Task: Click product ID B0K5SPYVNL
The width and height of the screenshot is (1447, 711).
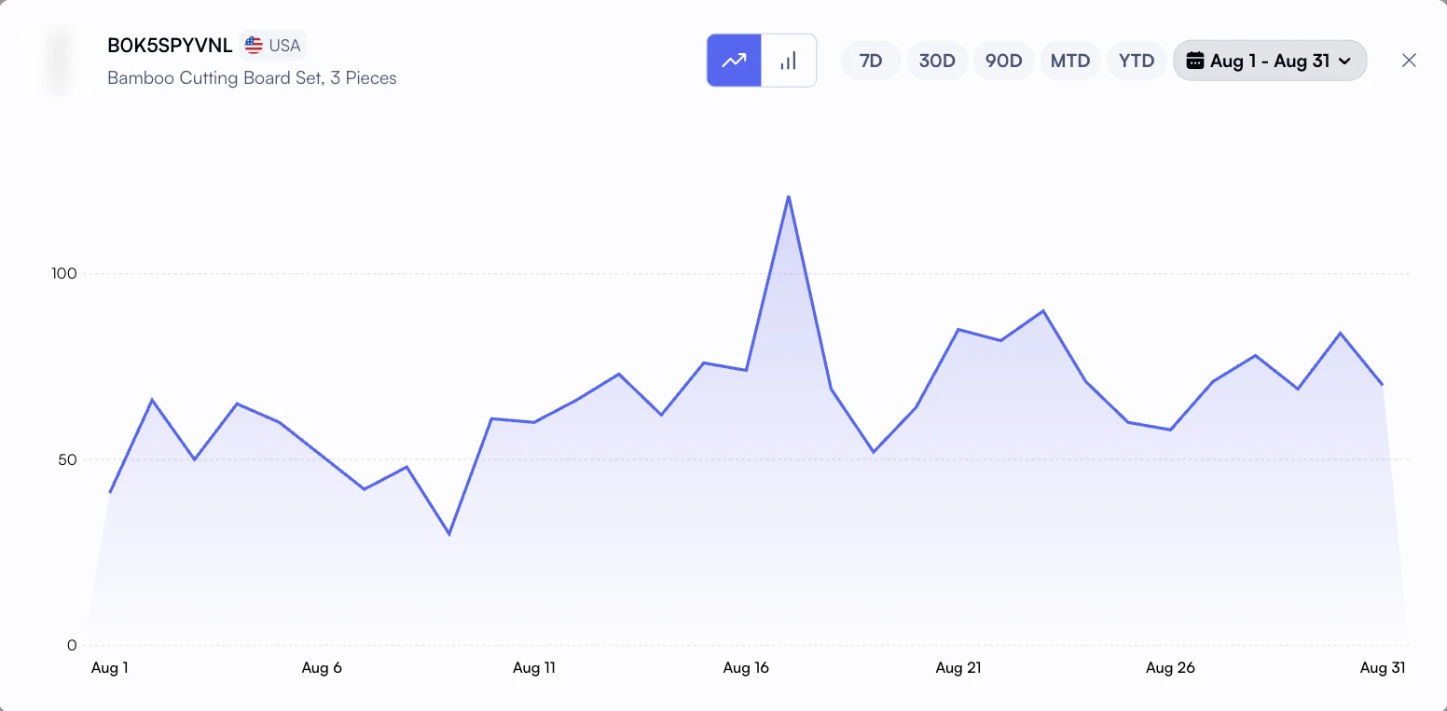Action: click(x=170, y=45)
